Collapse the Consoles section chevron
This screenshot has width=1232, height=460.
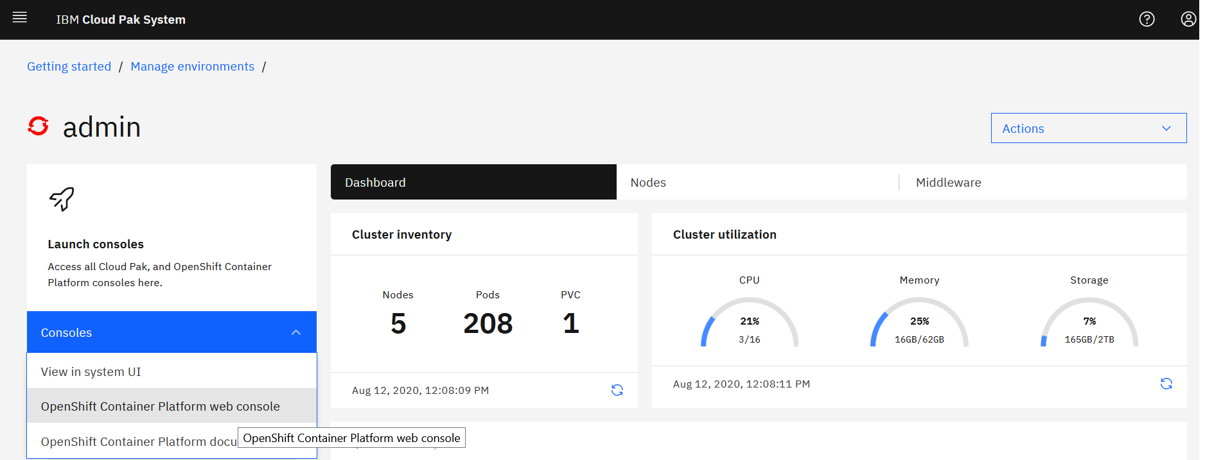[x=296, y=332]
